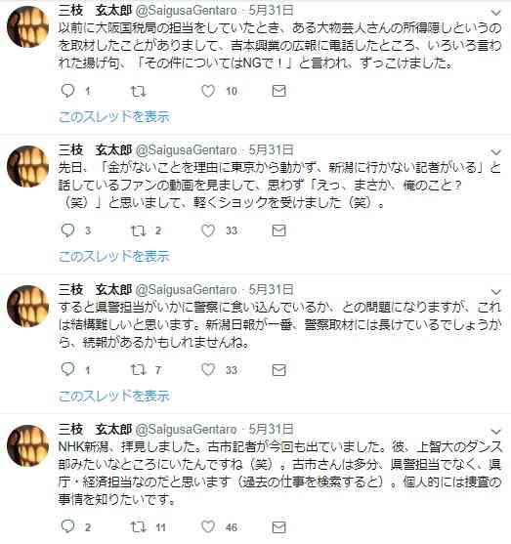Screen dimensions: 511x544
Task: Like the 東京から動かず tweet
Action: coord(208,230)
